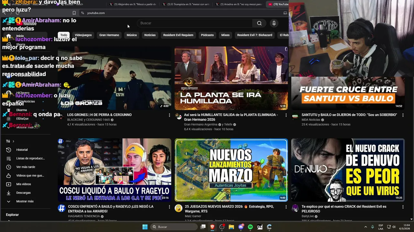Open Brave browser from taskbar
The image size is (414, 232).
point(212,227)
